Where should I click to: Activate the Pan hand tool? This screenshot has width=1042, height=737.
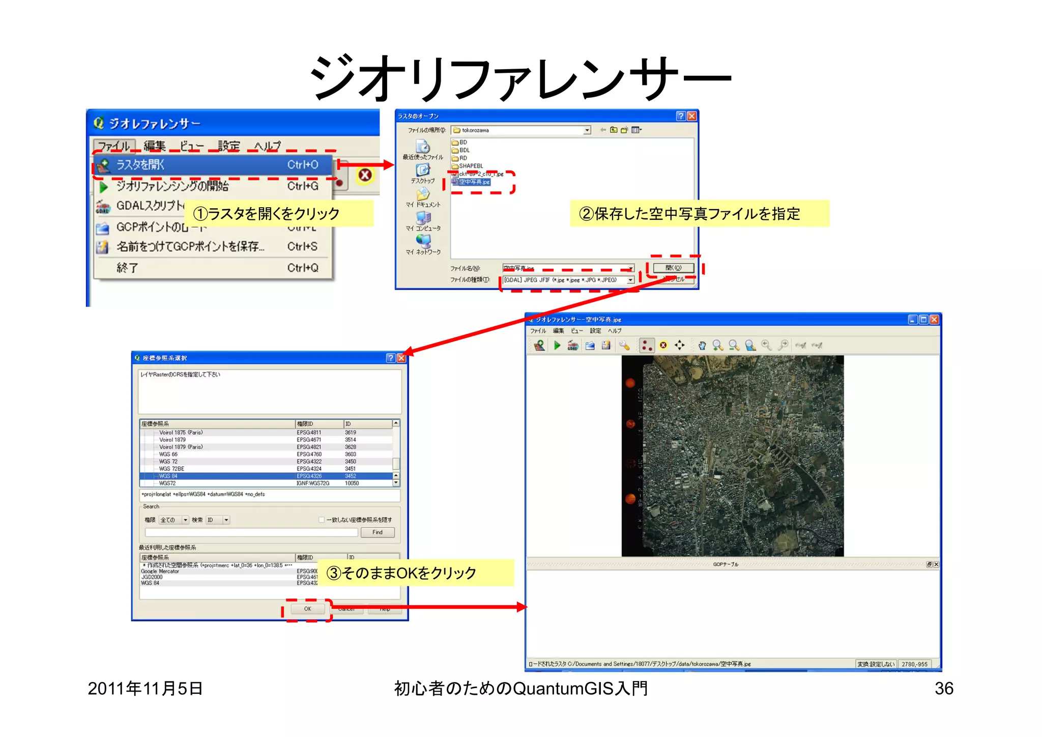(702, 346)
